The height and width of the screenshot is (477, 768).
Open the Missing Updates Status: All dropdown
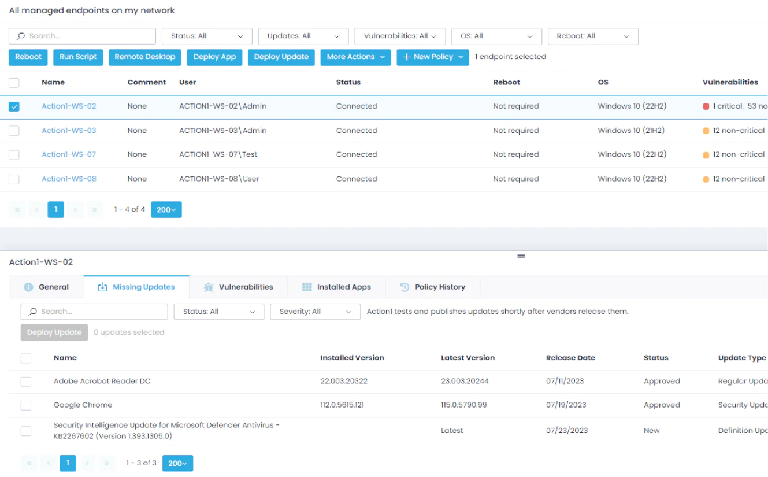219,312
